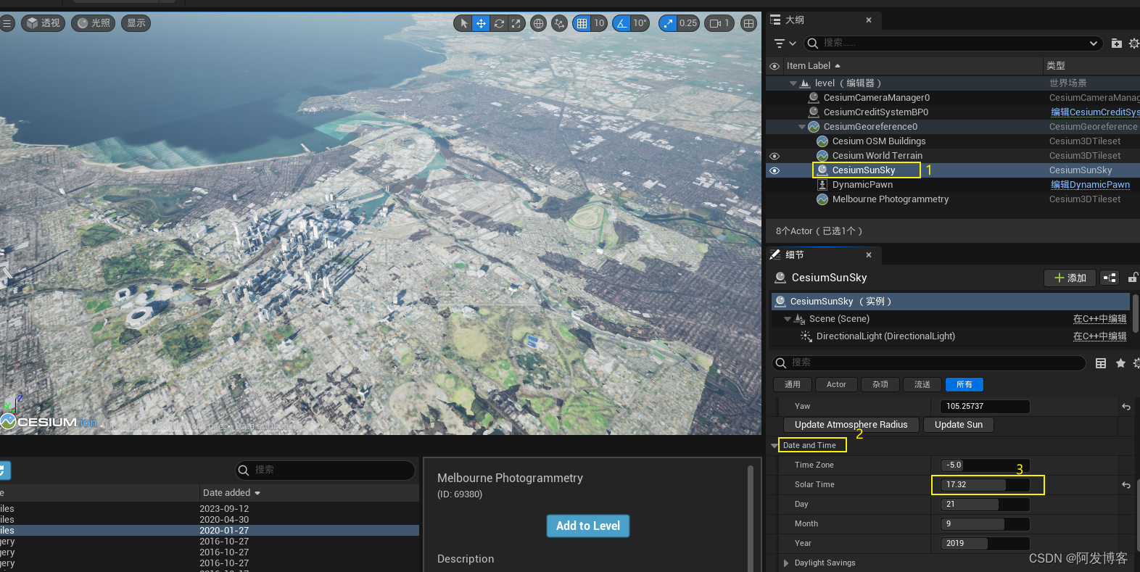Click the select objects arrow tool
This screenshot has height=572, width=1140.
pos(464,23)
